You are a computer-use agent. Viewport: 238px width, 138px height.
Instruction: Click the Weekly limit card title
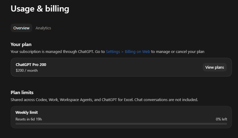pyautogui.click(x=26, y=113)
